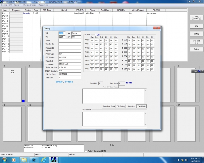Click the Total MU field
The height and width of the screenshot is (163, 204).
tap(100, 83)
